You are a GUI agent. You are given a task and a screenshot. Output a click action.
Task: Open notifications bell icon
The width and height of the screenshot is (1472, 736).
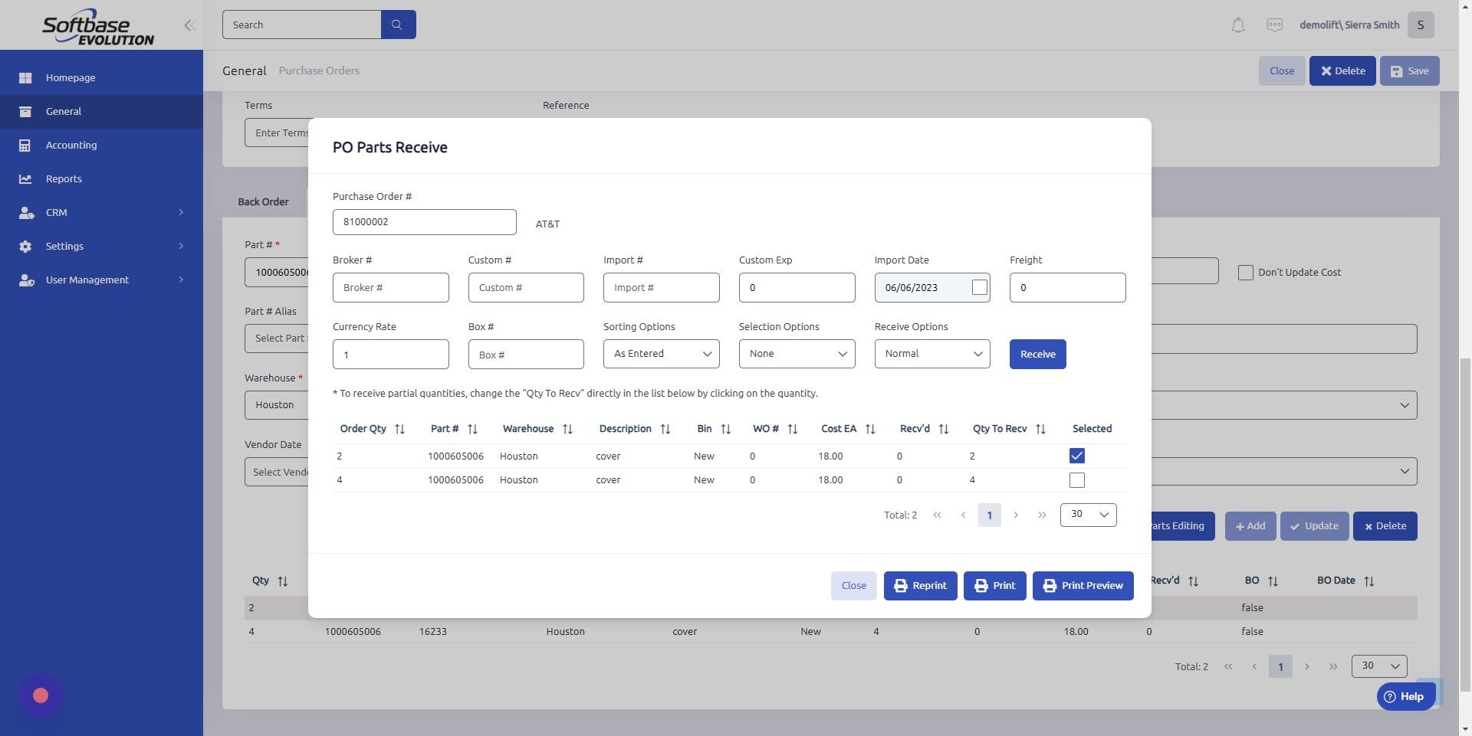[1237, 25]
